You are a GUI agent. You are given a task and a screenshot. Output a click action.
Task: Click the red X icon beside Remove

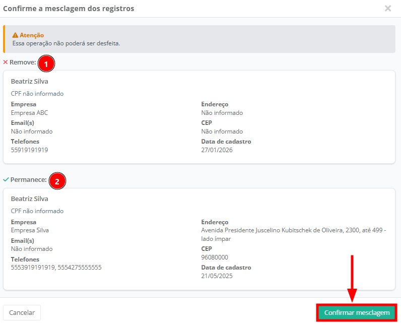(6, 62)
